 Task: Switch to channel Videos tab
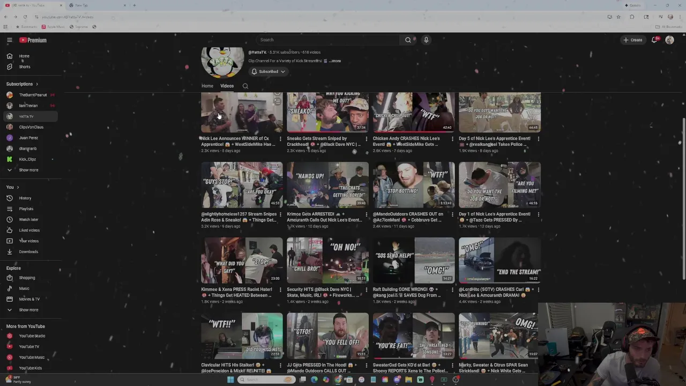click(227, 86)
